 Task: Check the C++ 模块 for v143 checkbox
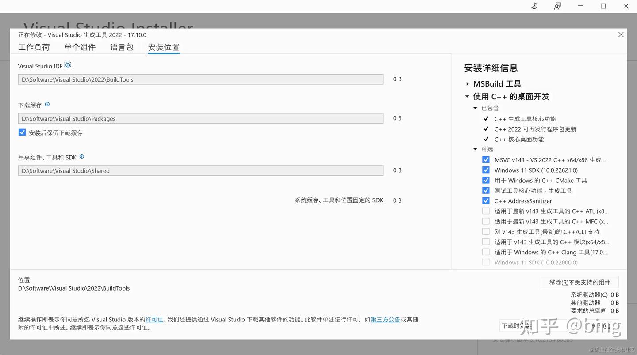[486, 242]
